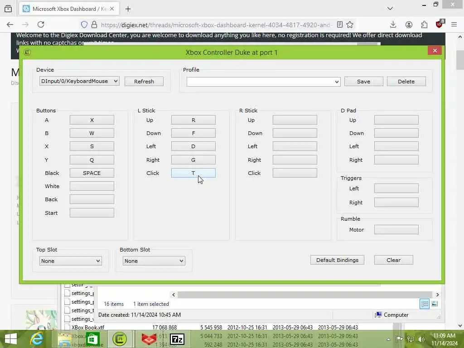Rebind L Stick Up mapped to R
464x348 pixels.
click(x=193, y=120)
